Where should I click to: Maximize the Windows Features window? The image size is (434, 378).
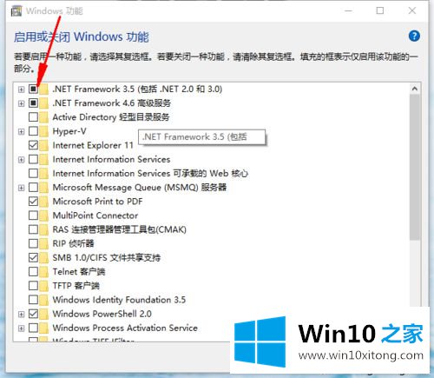(380, 10)
